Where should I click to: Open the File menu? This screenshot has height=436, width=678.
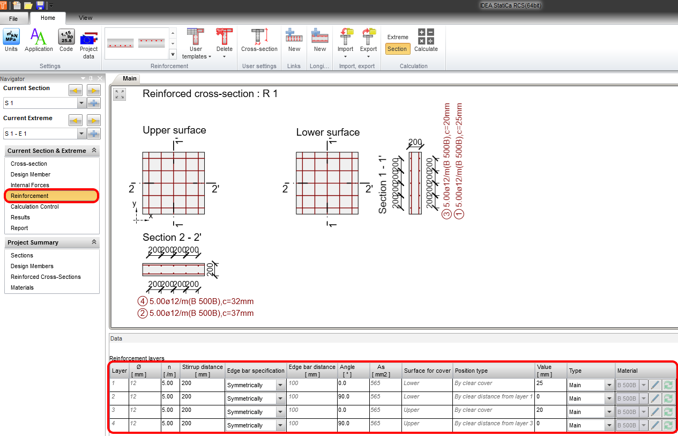[x=14, y=18]
